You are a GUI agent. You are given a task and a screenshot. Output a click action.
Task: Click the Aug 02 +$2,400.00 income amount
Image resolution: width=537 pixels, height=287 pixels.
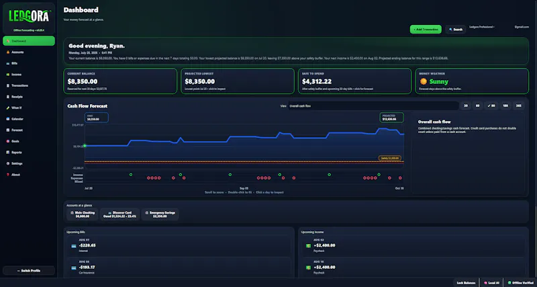(x=324, y=245)
